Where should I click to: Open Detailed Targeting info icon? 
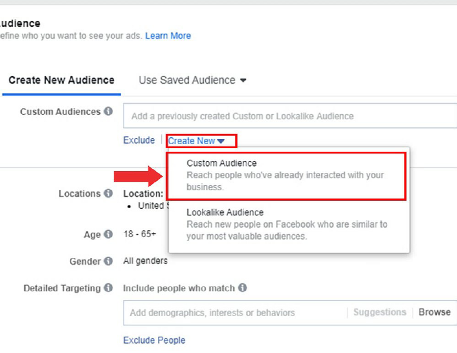[x=108, y=288]
